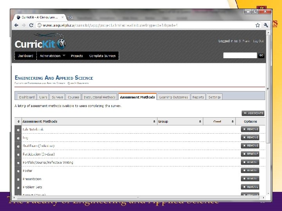
Task: Click the Oral Exam row handle icon
Action: (18, 146)
